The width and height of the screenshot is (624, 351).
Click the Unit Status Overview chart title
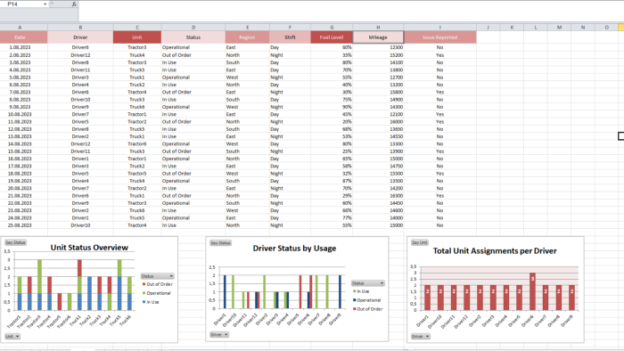[89, 248]
